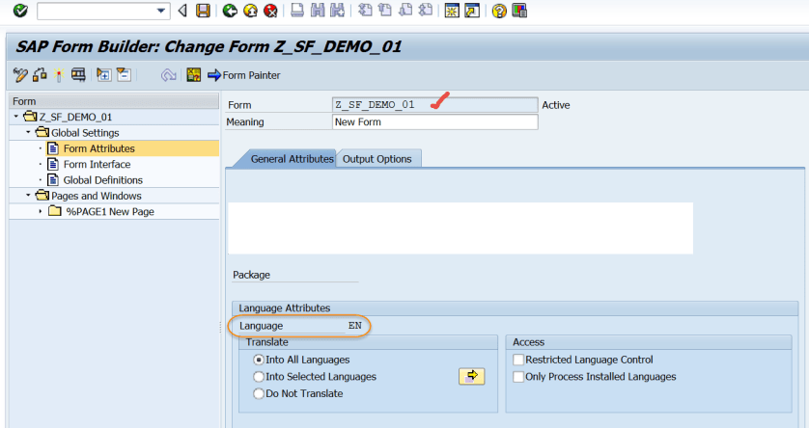The height and width of the screenshot is (428, 809).
Task: Expand all nodes using plus tree icon
Action: [x=103, y=75]
